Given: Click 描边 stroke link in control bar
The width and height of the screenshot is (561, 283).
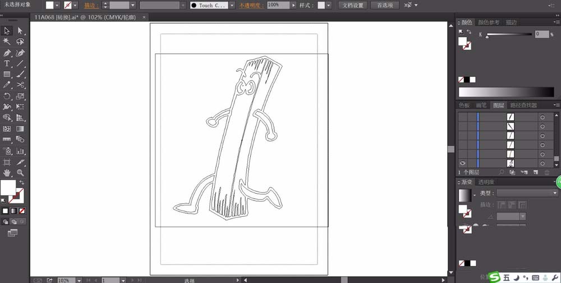Looking at the screenshot, I should [x=91, y=6].
